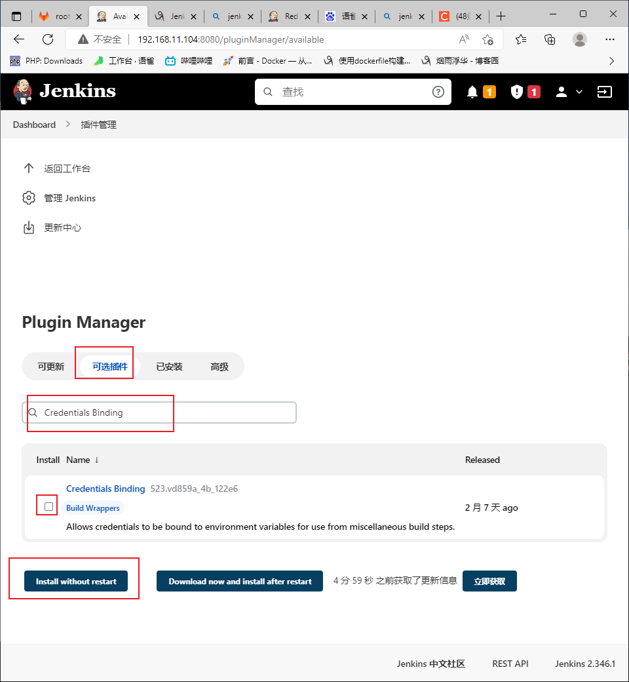
Task: Click Jenkins 2.346.1 version link
Action: 585,664
